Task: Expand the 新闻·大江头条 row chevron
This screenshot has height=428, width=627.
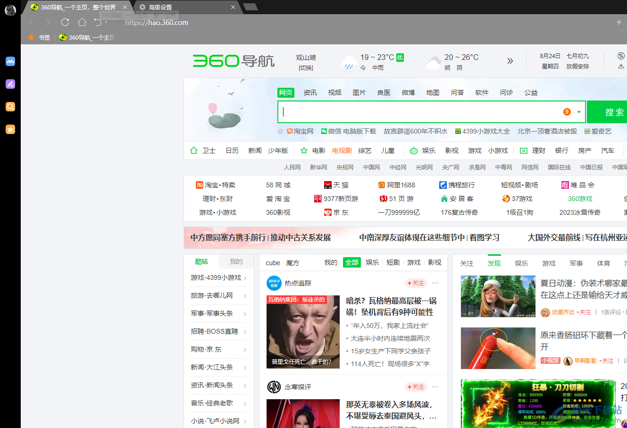Action: tap(245, 368)
